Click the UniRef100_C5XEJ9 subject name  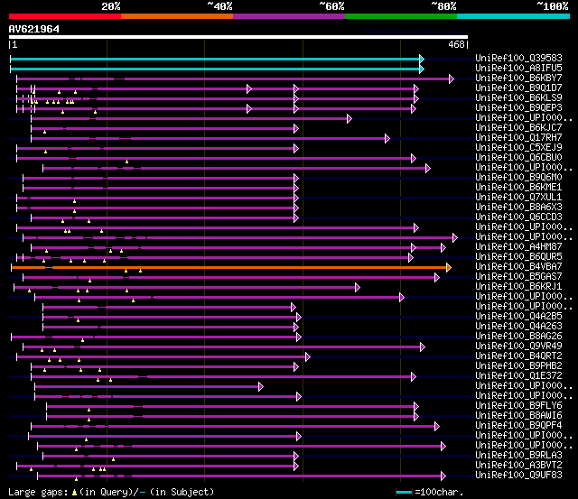coord(518,147)
